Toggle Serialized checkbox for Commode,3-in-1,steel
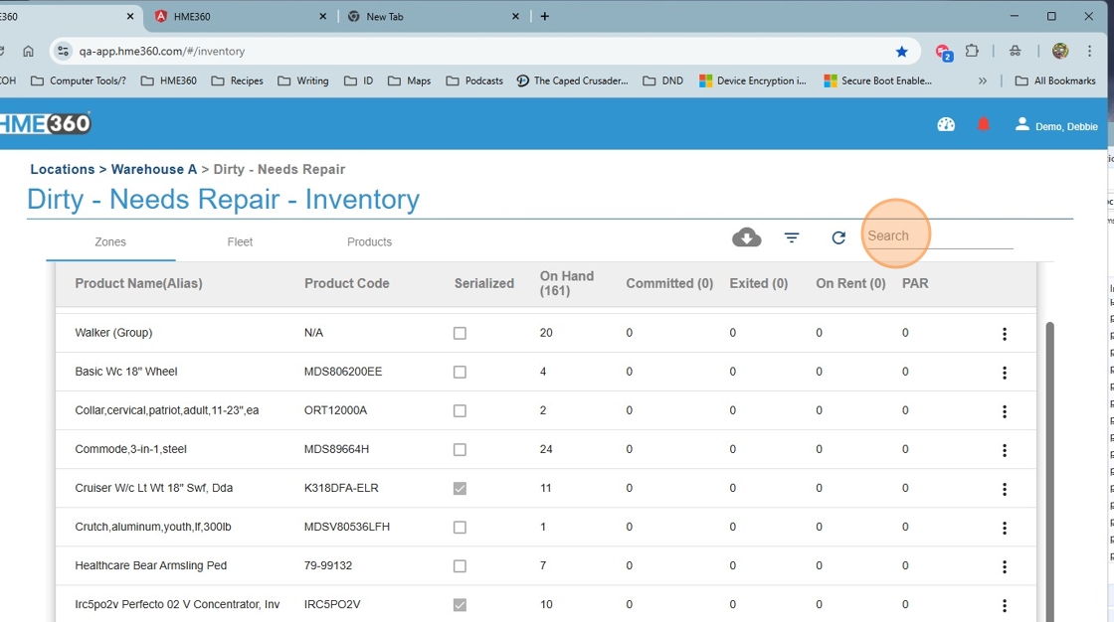Screen dimensions: 1114x622 pyautogui.click(x=460, y=450)
